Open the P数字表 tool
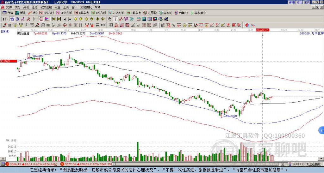Screen dimensions: 324x173 (82, 13)
